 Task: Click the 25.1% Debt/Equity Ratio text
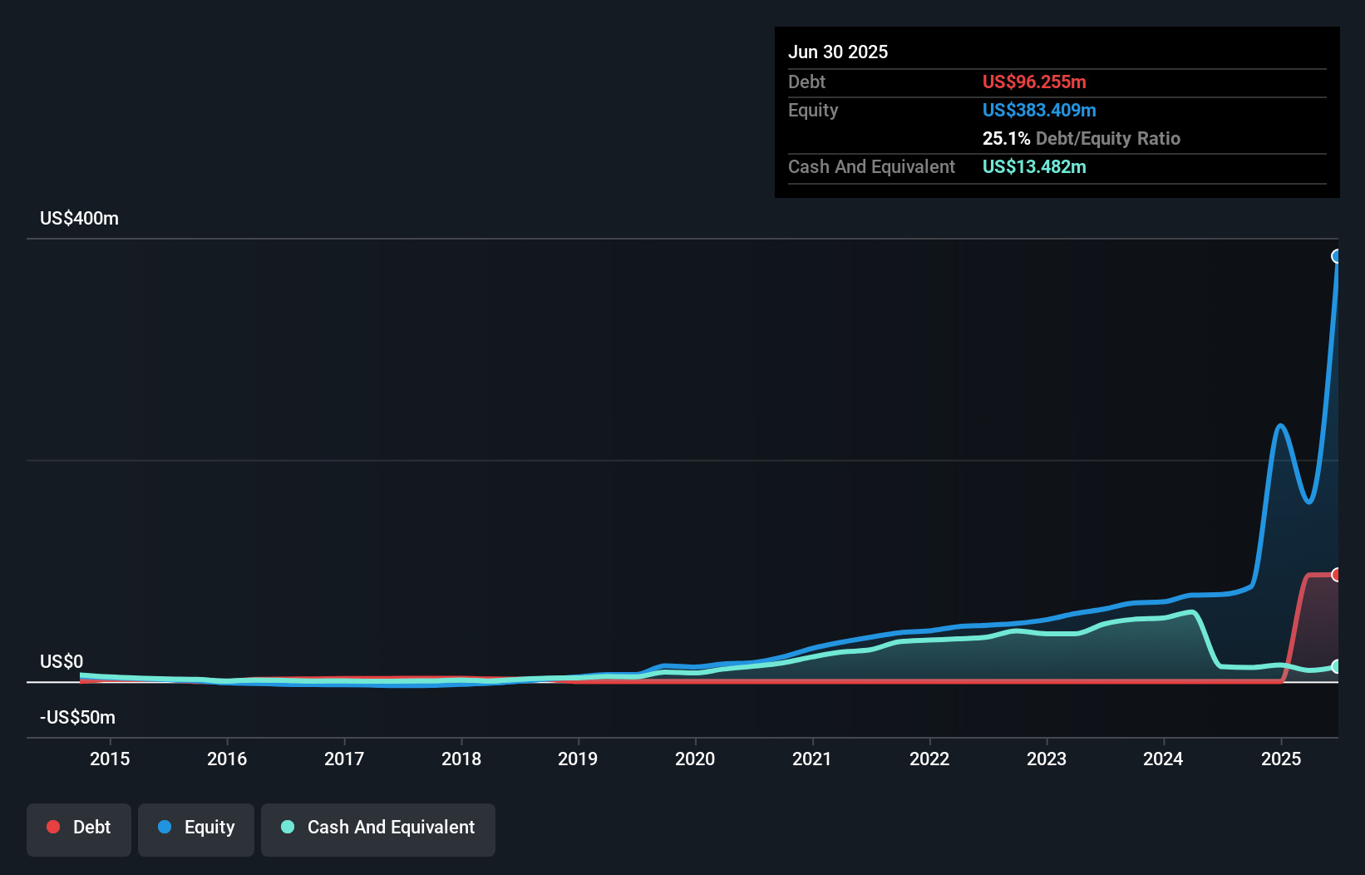[x=1082, y=139]
